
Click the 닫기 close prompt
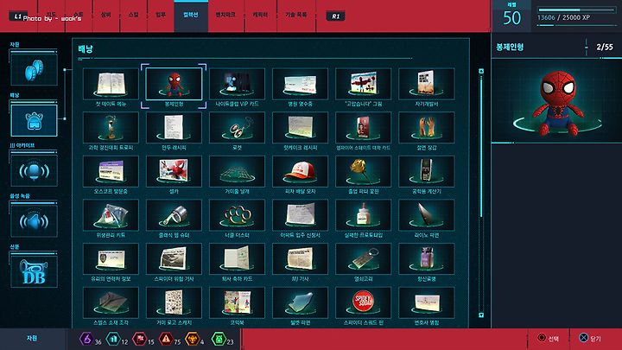590,338
